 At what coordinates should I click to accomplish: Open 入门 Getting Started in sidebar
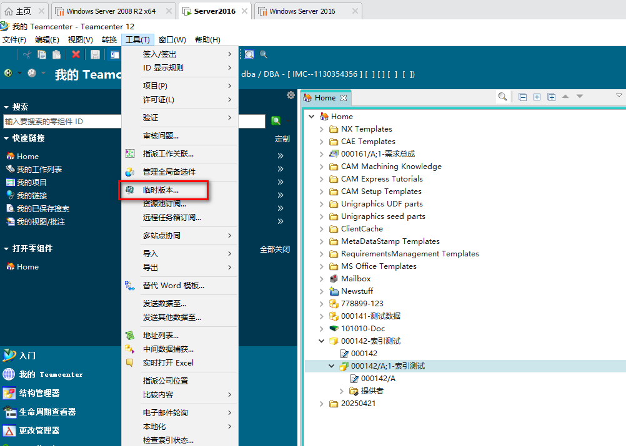pyautogui.click(x=19, y=355)
